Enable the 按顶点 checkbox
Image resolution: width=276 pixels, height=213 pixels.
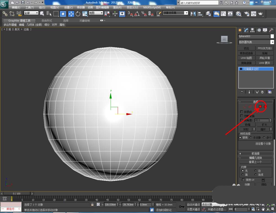pyautogui.click(x=242, y=112)
